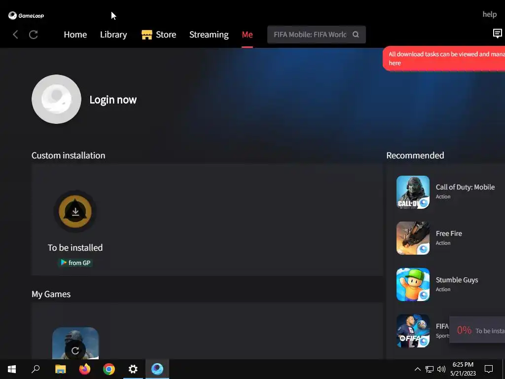The width and height of the screenshot is (505, 379).
Task: Open the Windows Start menu
Action: tap(12, 369)
